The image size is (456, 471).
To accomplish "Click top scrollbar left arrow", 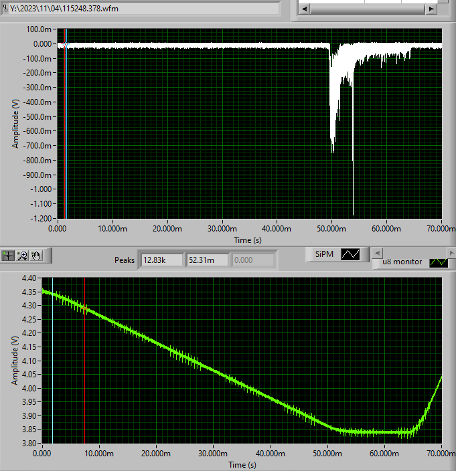I will pos(304,9).
